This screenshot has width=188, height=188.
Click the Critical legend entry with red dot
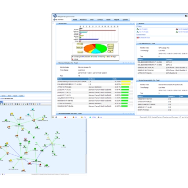coord(75,59)
